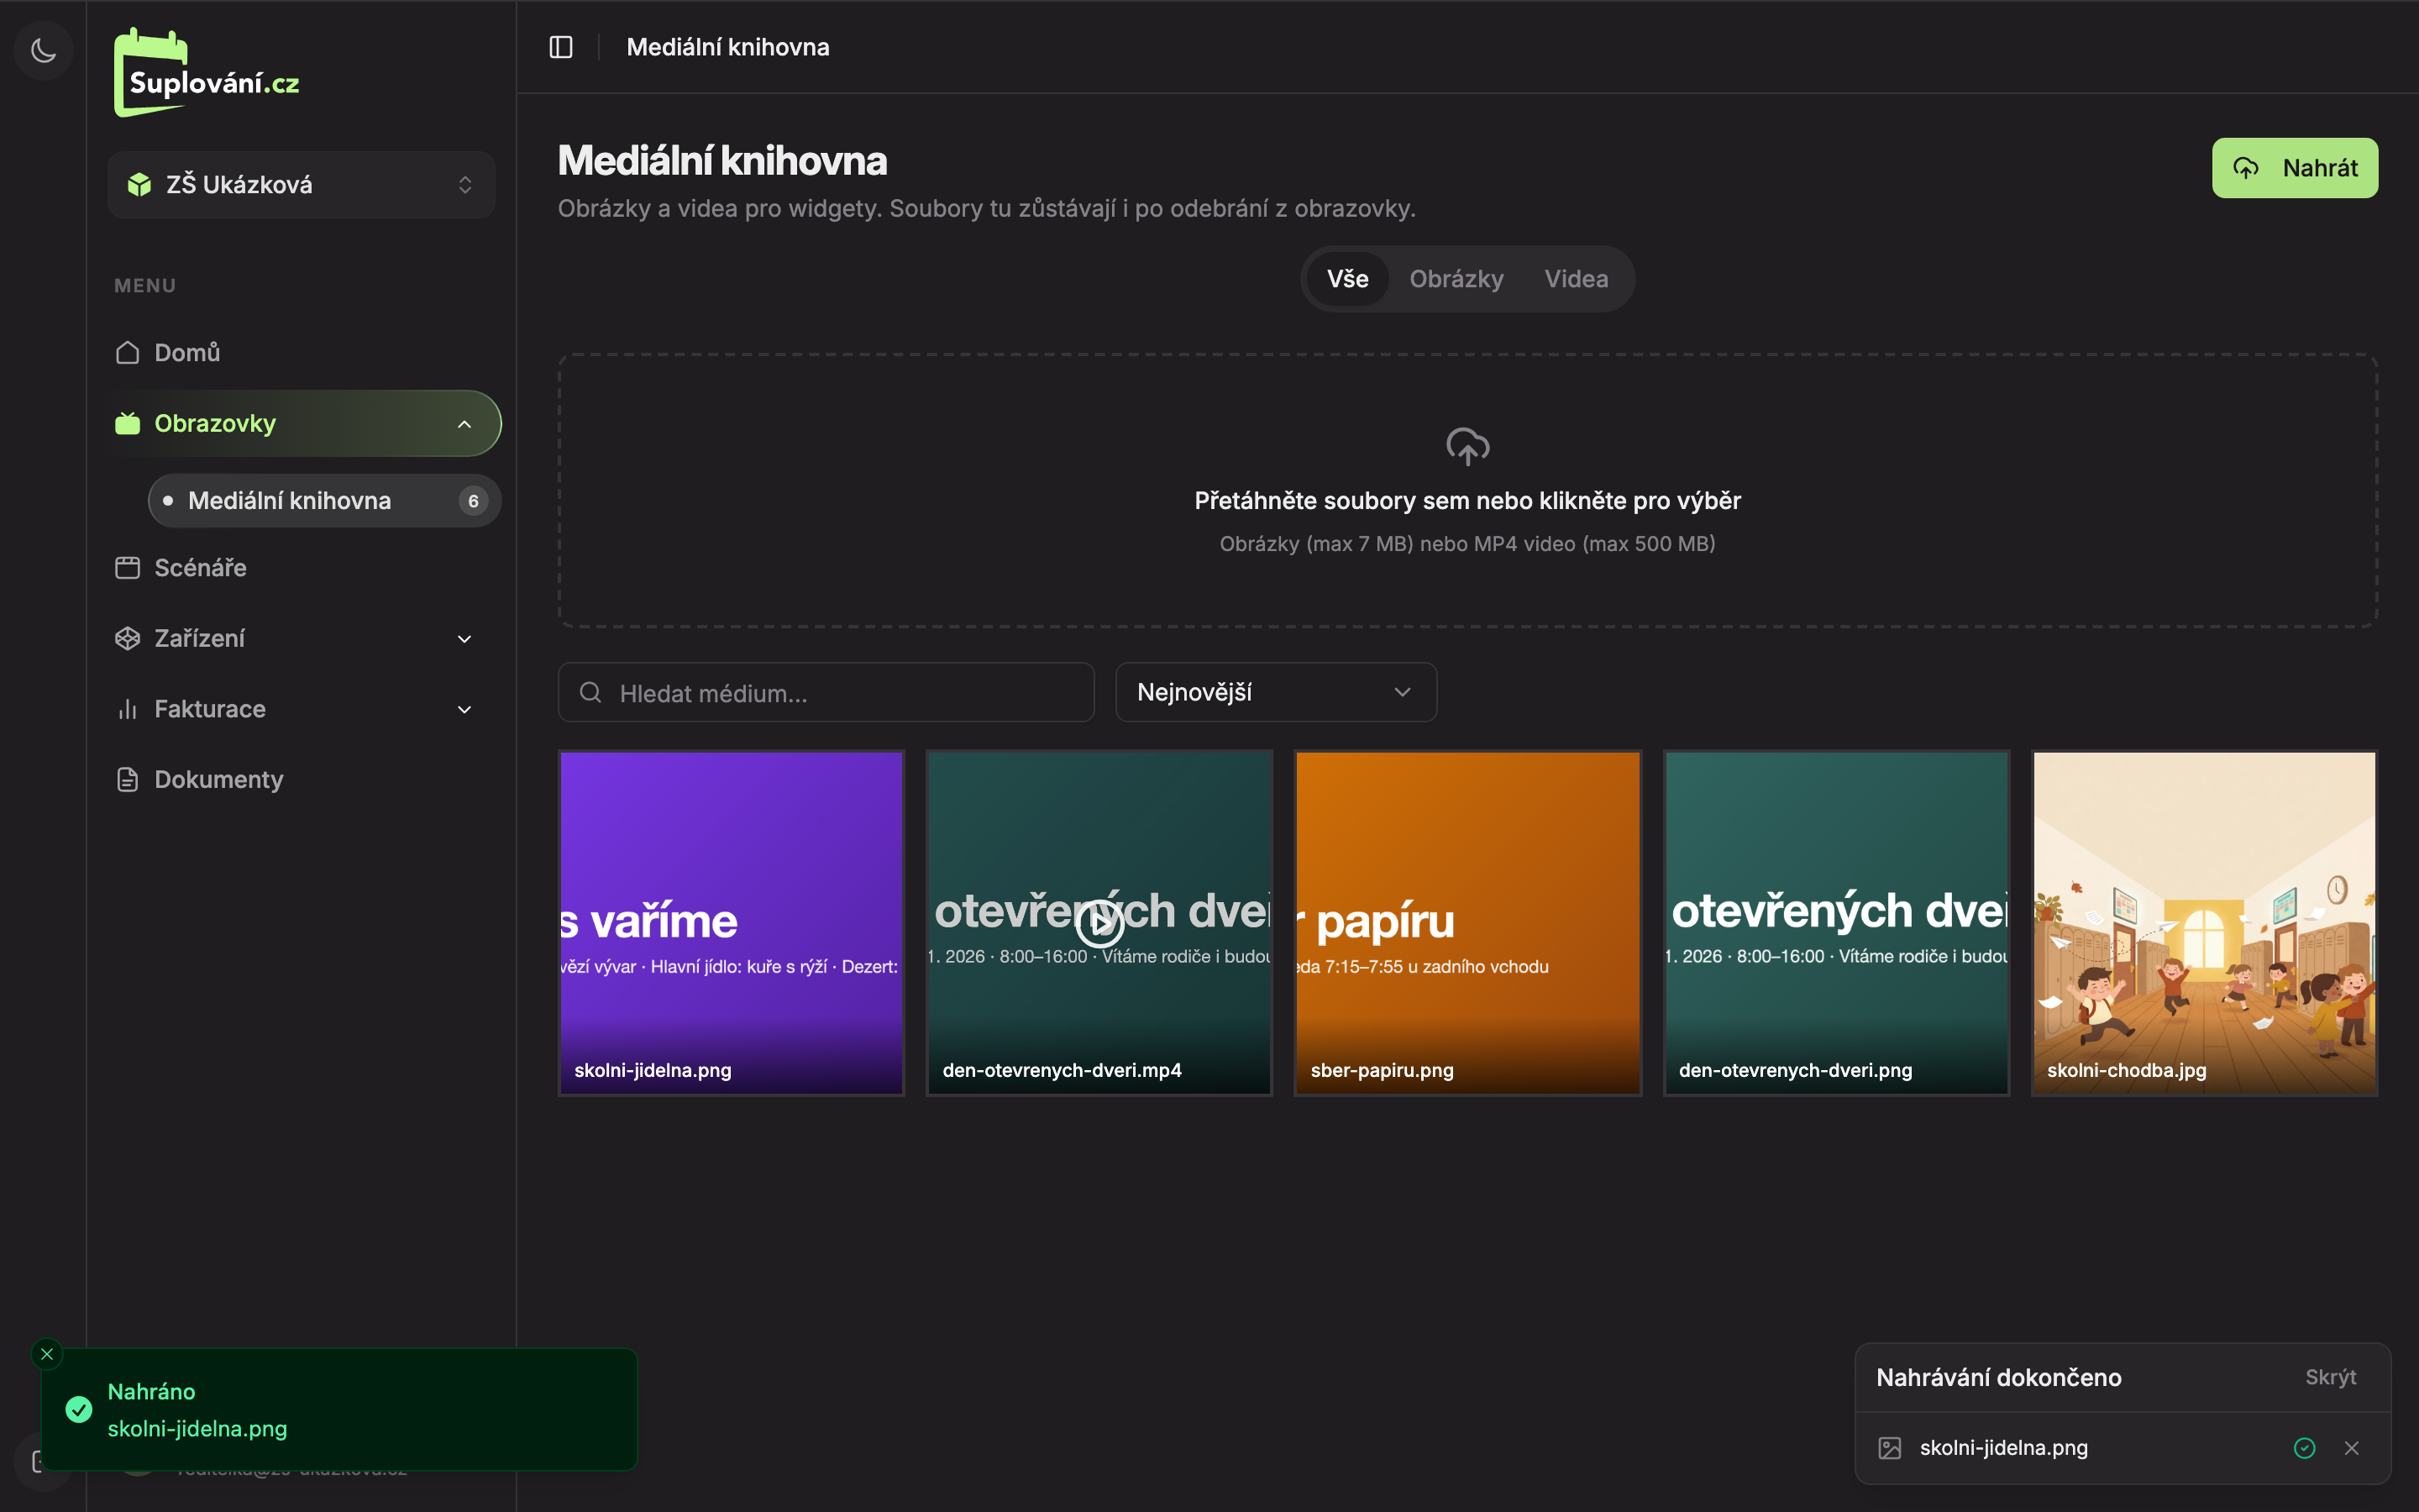Viewport: 2419px width, 1512px height.
Task: Collapse the Obrazovky menu section
Action: pyautogui.click(x=301, y=423)
